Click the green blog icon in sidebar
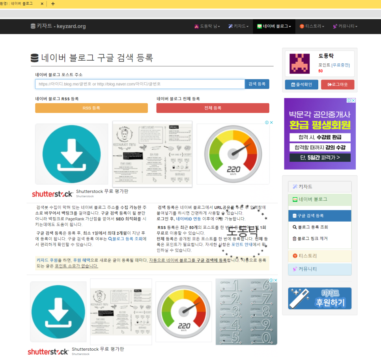Viewport: 381px width, 357px height. click(295, 200)
